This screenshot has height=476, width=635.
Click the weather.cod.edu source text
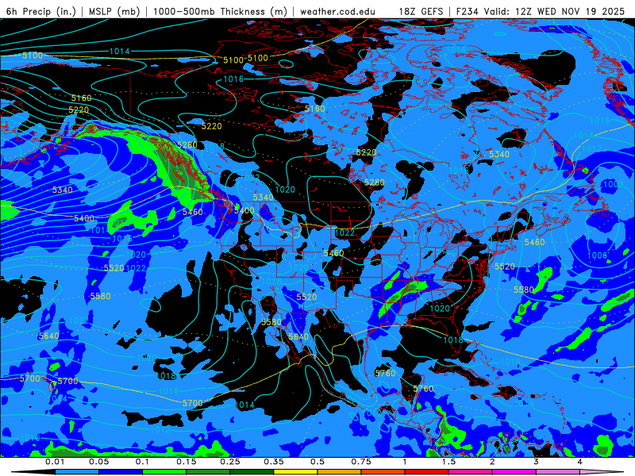(337, 11)
